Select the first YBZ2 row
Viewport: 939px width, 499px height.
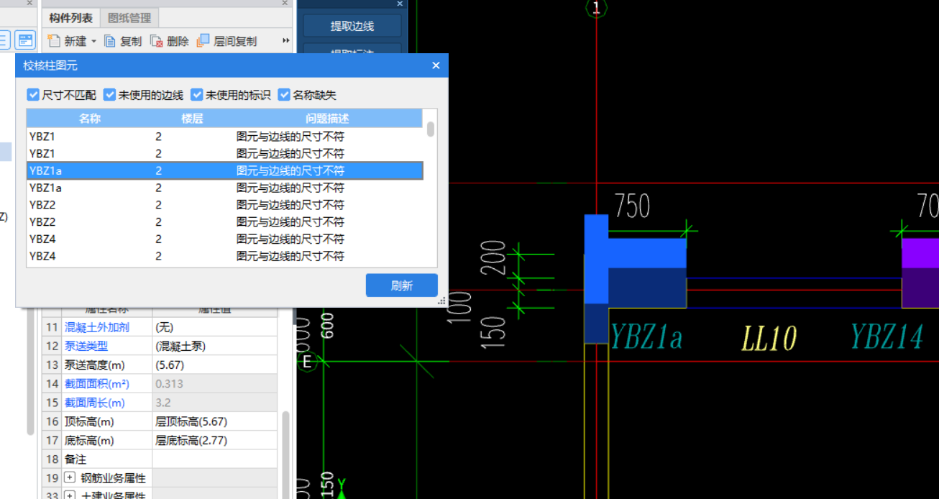[x=224, y=205]
